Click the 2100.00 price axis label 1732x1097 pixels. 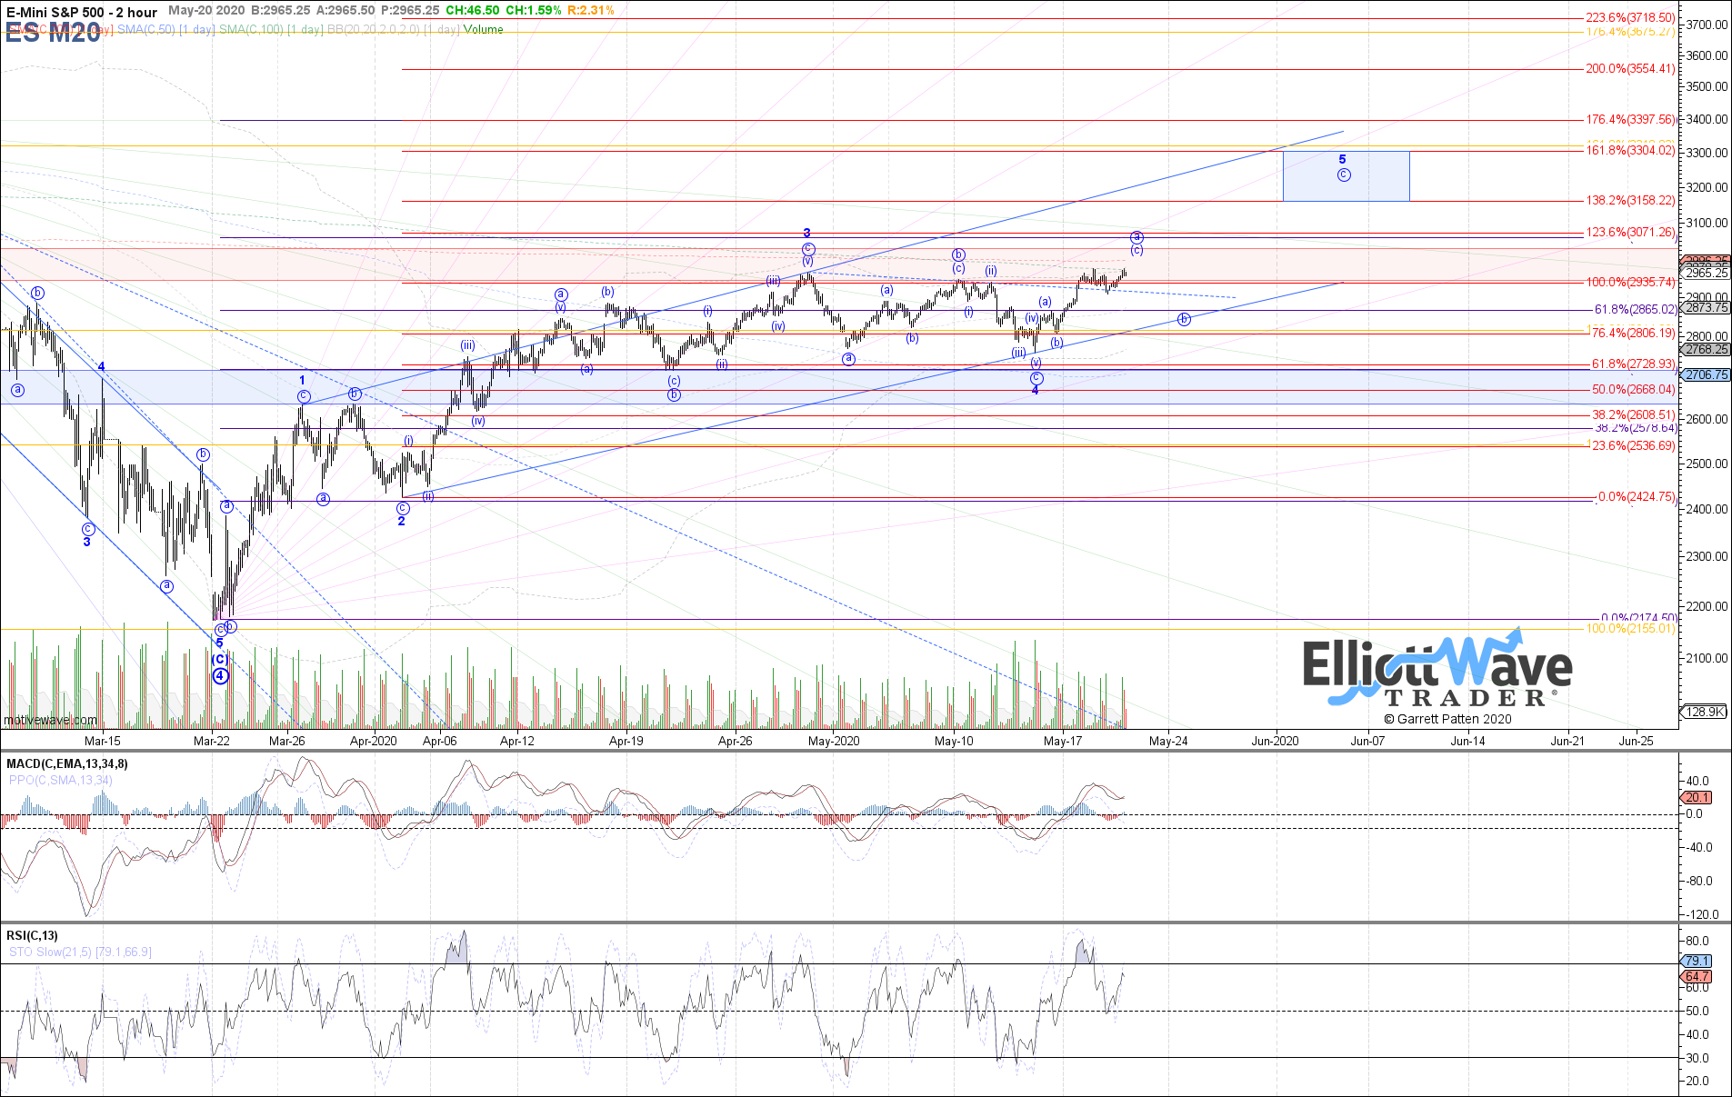(x=1707, y=658)
